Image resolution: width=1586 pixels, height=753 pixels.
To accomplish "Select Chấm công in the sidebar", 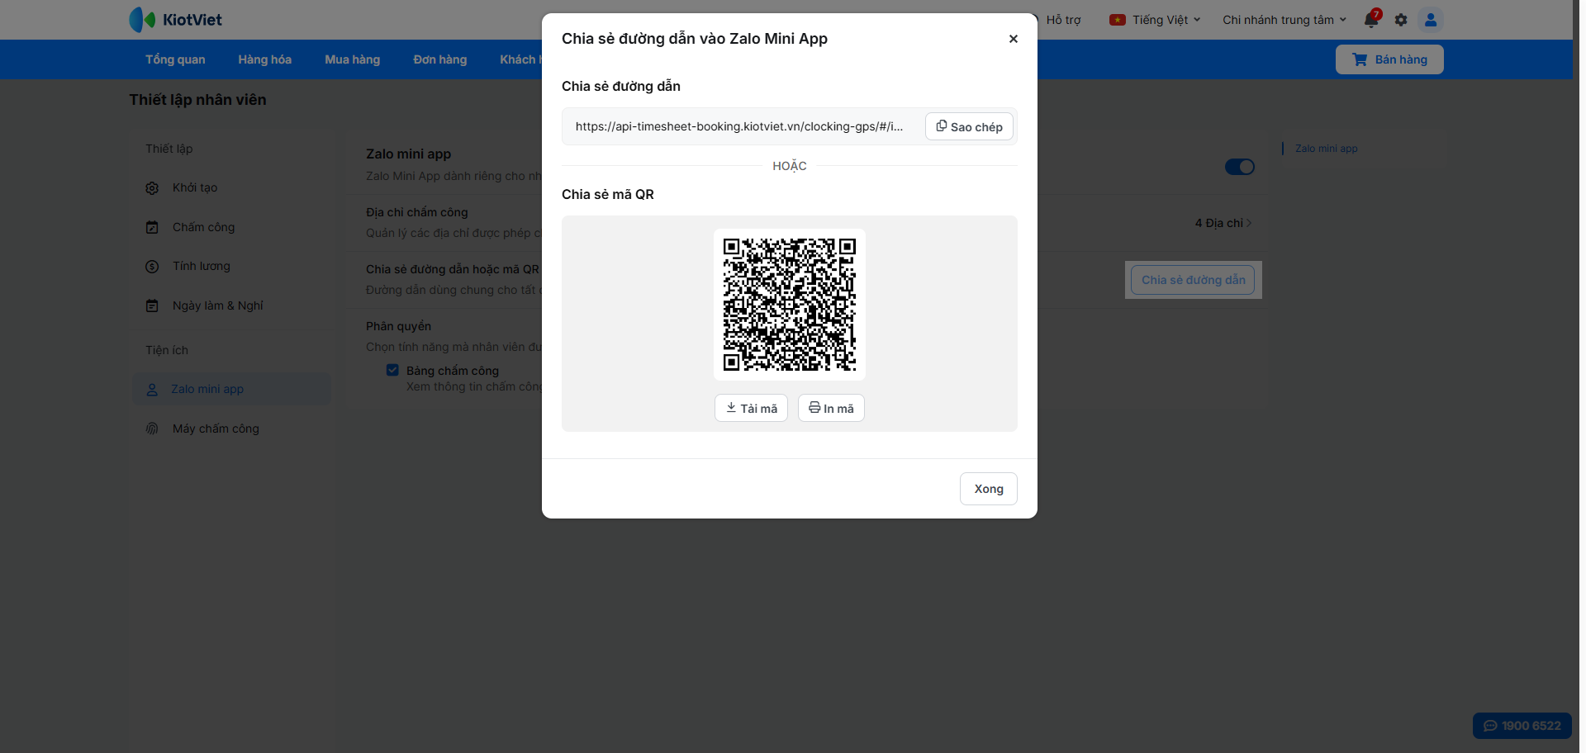I will [231, 227].
